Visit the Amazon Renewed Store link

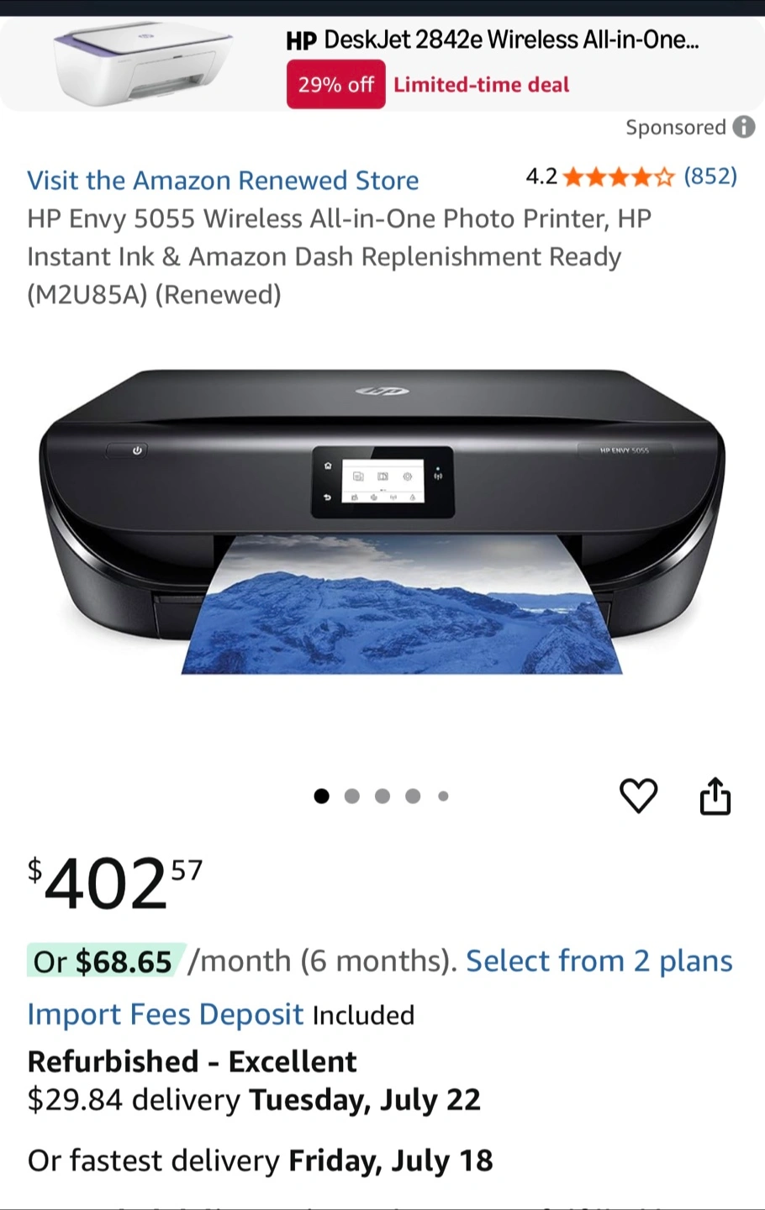[223, 181]
